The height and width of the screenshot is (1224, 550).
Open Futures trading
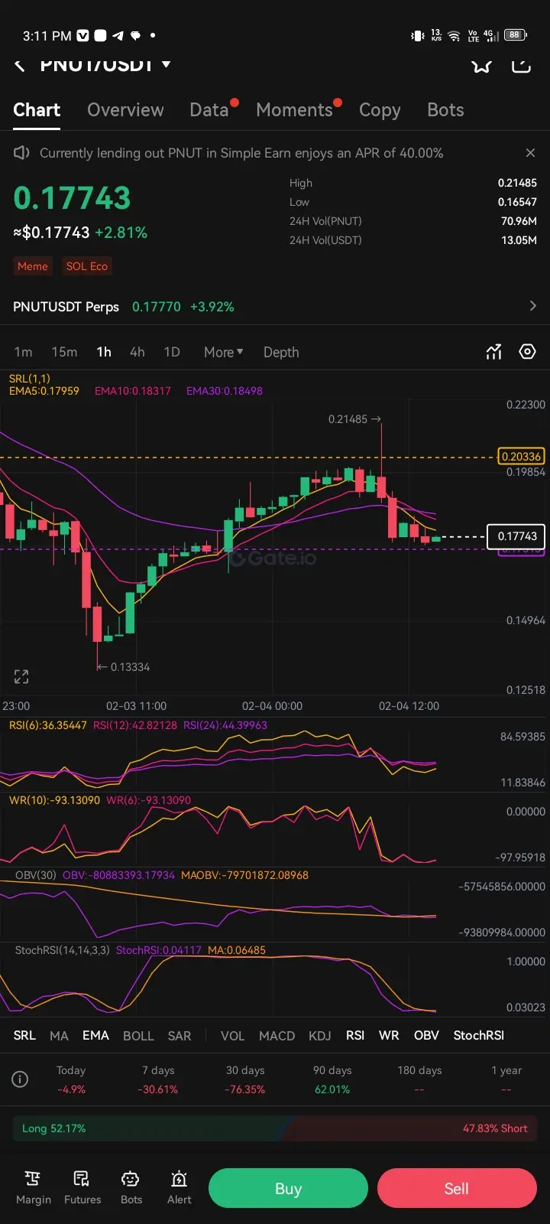[82, 1188]
